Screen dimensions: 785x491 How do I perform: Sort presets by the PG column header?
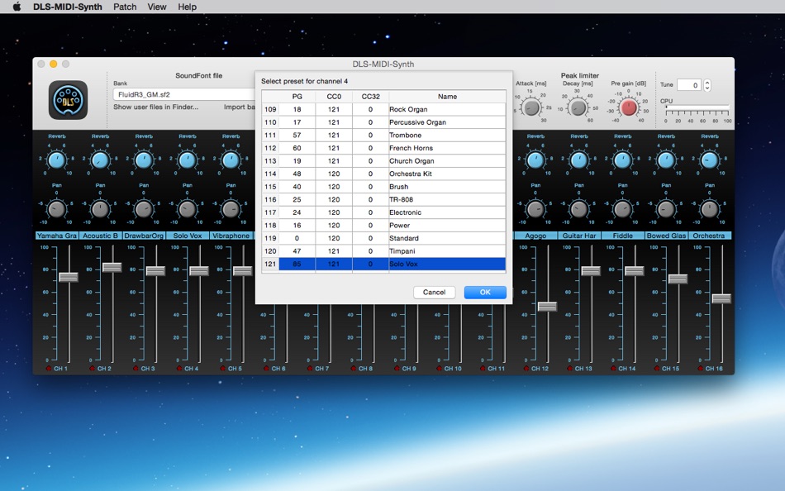point(297,96)
